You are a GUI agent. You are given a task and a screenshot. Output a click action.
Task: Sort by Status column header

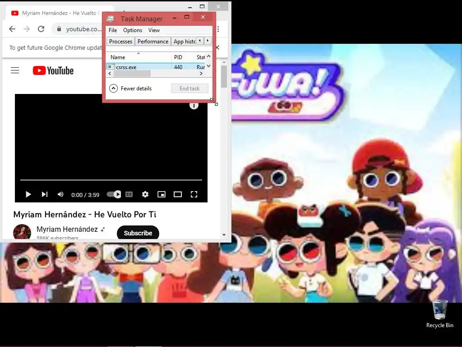click(x=200, y=57)
